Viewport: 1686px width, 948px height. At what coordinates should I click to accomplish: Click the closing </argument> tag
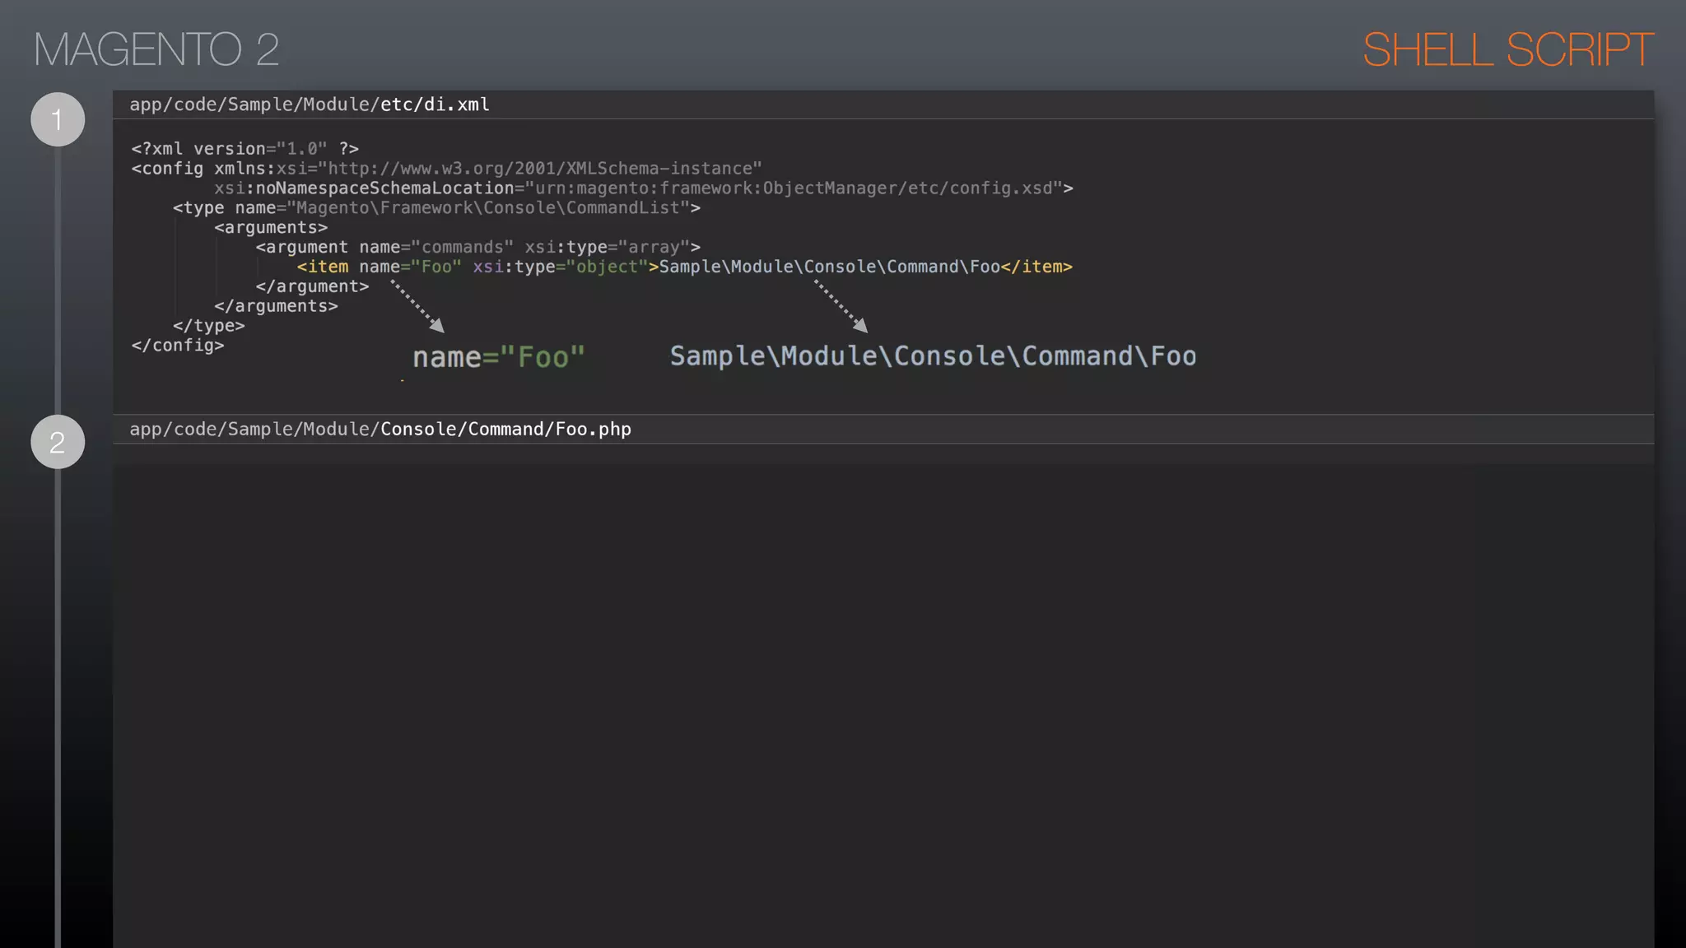click(312, 286)
